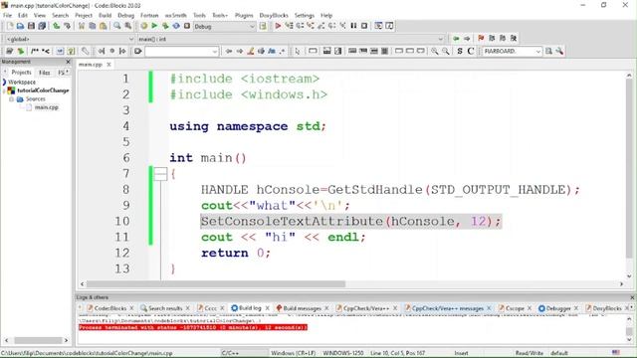Click the red 'Process terminated' log line
The height and width of the screenshot is (358, 637).
pyautogui.click(x=193, y=327)
